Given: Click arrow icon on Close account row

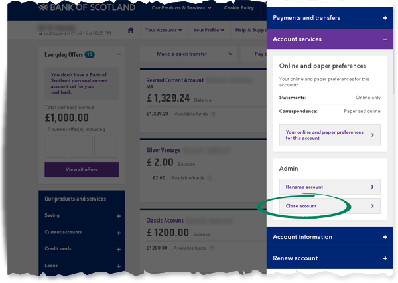Looking at the screenshot, I should (372, 206).
